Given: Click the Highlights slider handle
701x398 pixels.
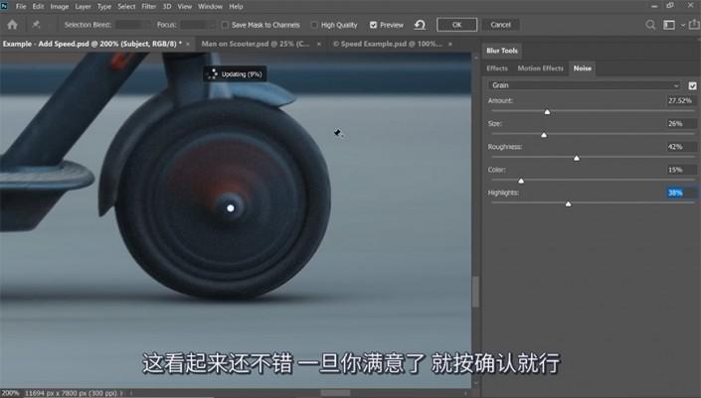Looking at the screenshot, I should point(568,203).
